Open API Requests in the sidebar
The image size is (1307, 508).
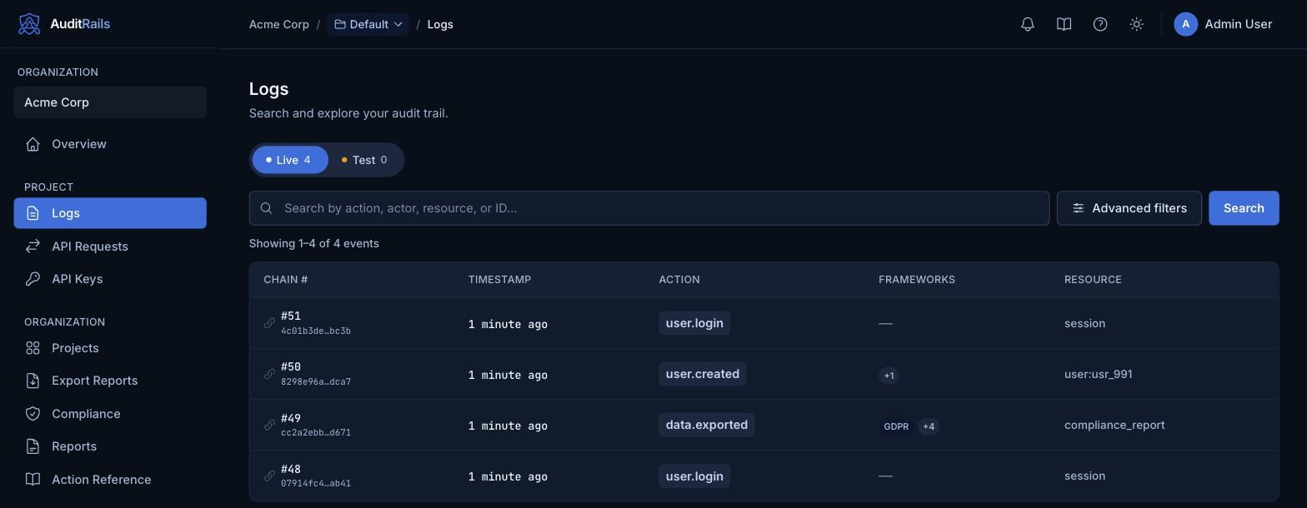pos(110,247)
